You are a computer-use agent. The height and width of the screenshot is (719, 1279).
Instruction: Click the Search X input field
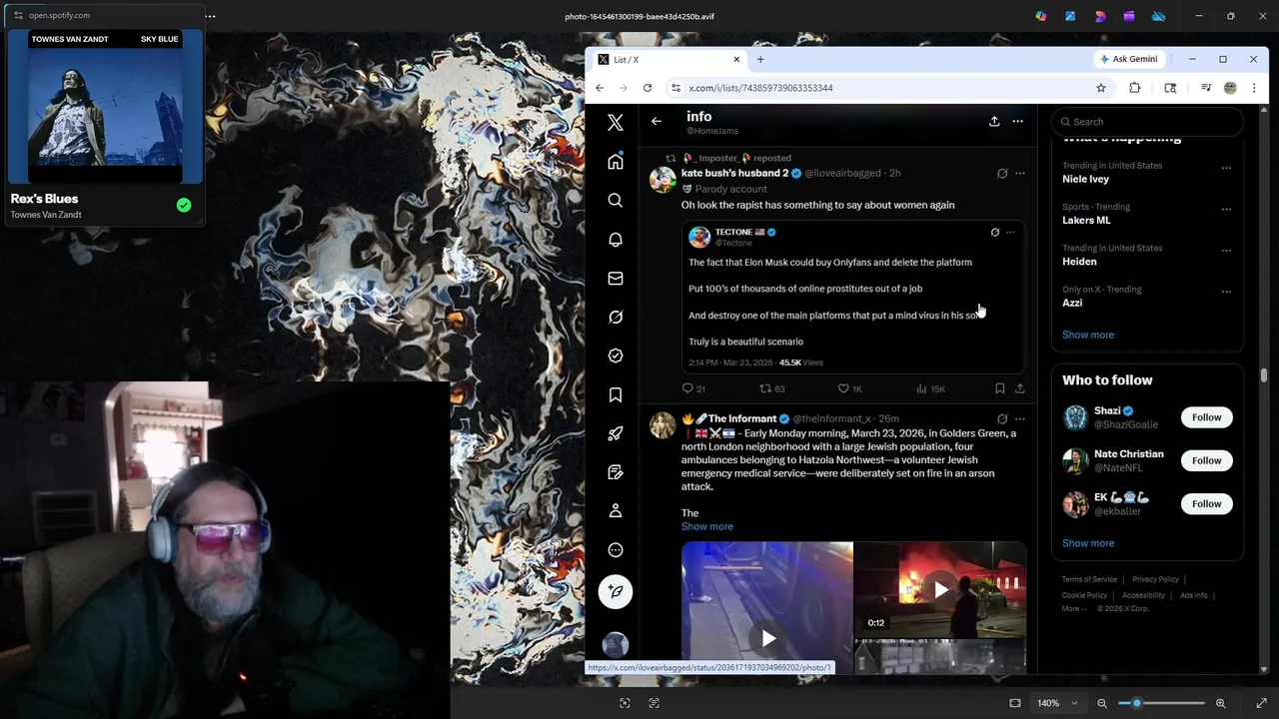[1147, 122]
